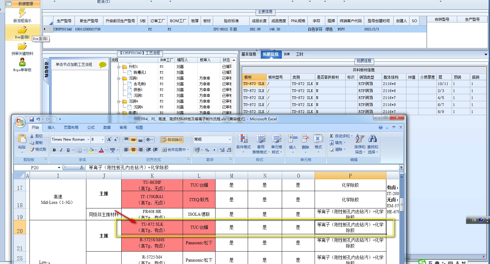Viewport: 490px width, 264px height.
Task: Apply percent style format
Action: point(207,150)
